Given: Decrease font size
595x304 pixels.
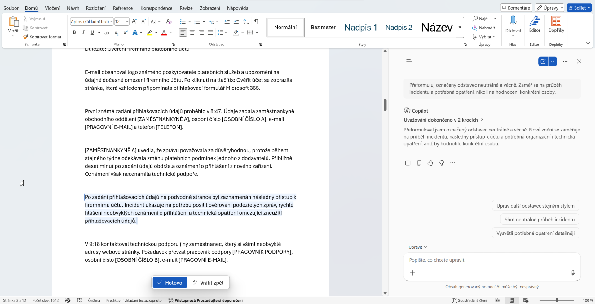Looking at the screenshot, I should pyautogui.click(x=143, y=21).
